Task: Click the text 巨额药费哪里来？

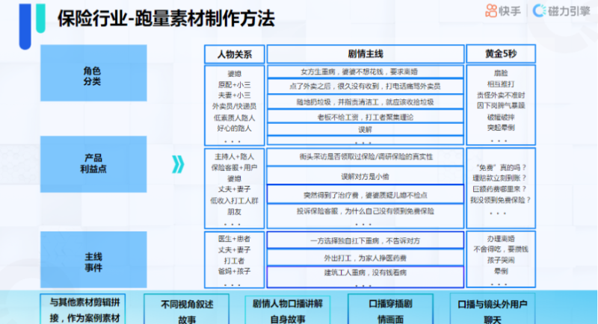Action: click(501, 189)
